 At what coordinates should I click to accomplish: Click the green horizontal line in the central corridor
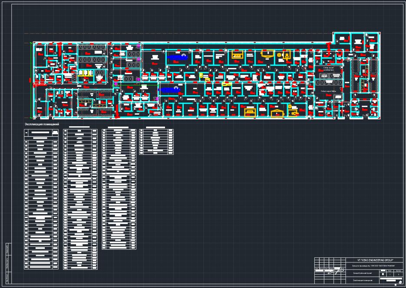(x=135, y=84)
